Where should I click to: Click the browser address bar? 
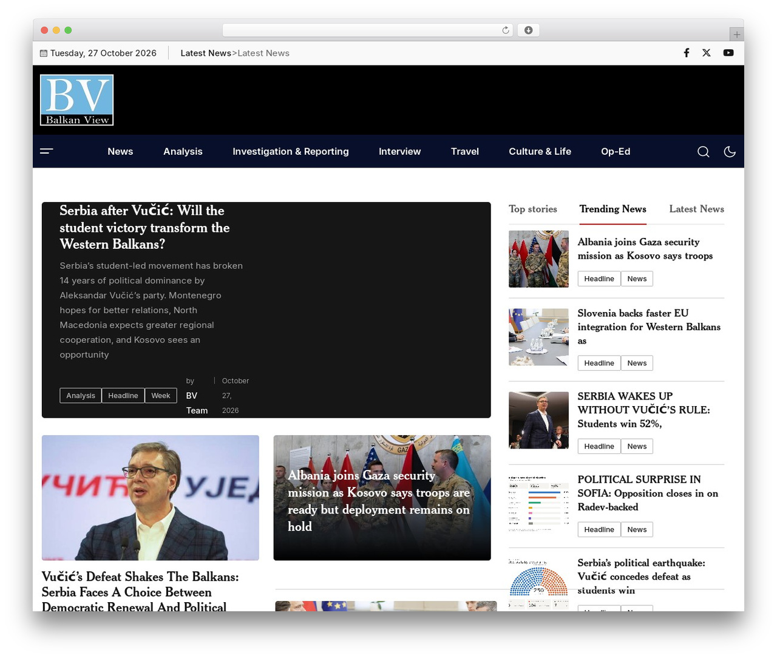click(367, 30)
